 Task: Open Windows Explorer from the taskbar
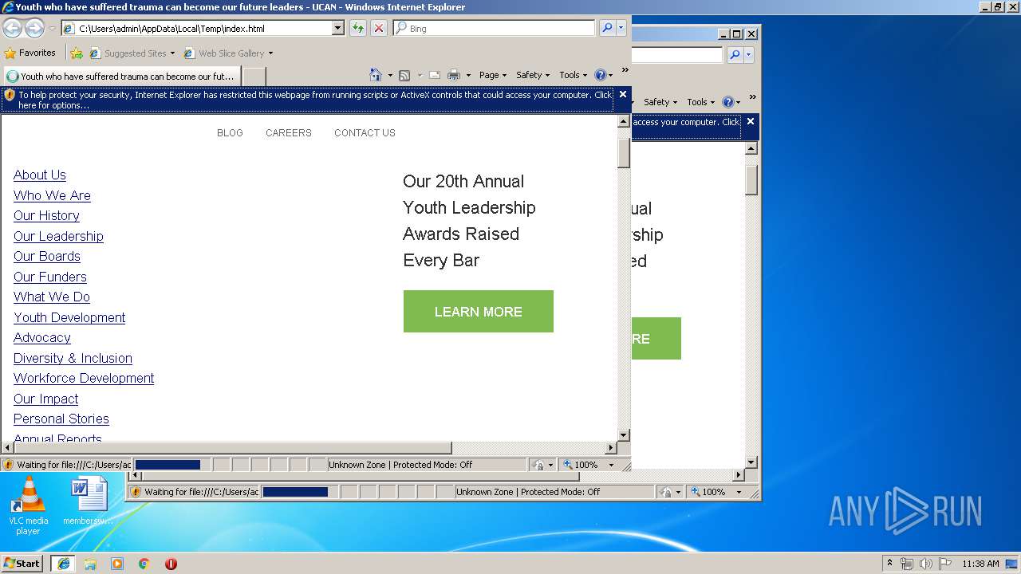[x=90, y=564]
